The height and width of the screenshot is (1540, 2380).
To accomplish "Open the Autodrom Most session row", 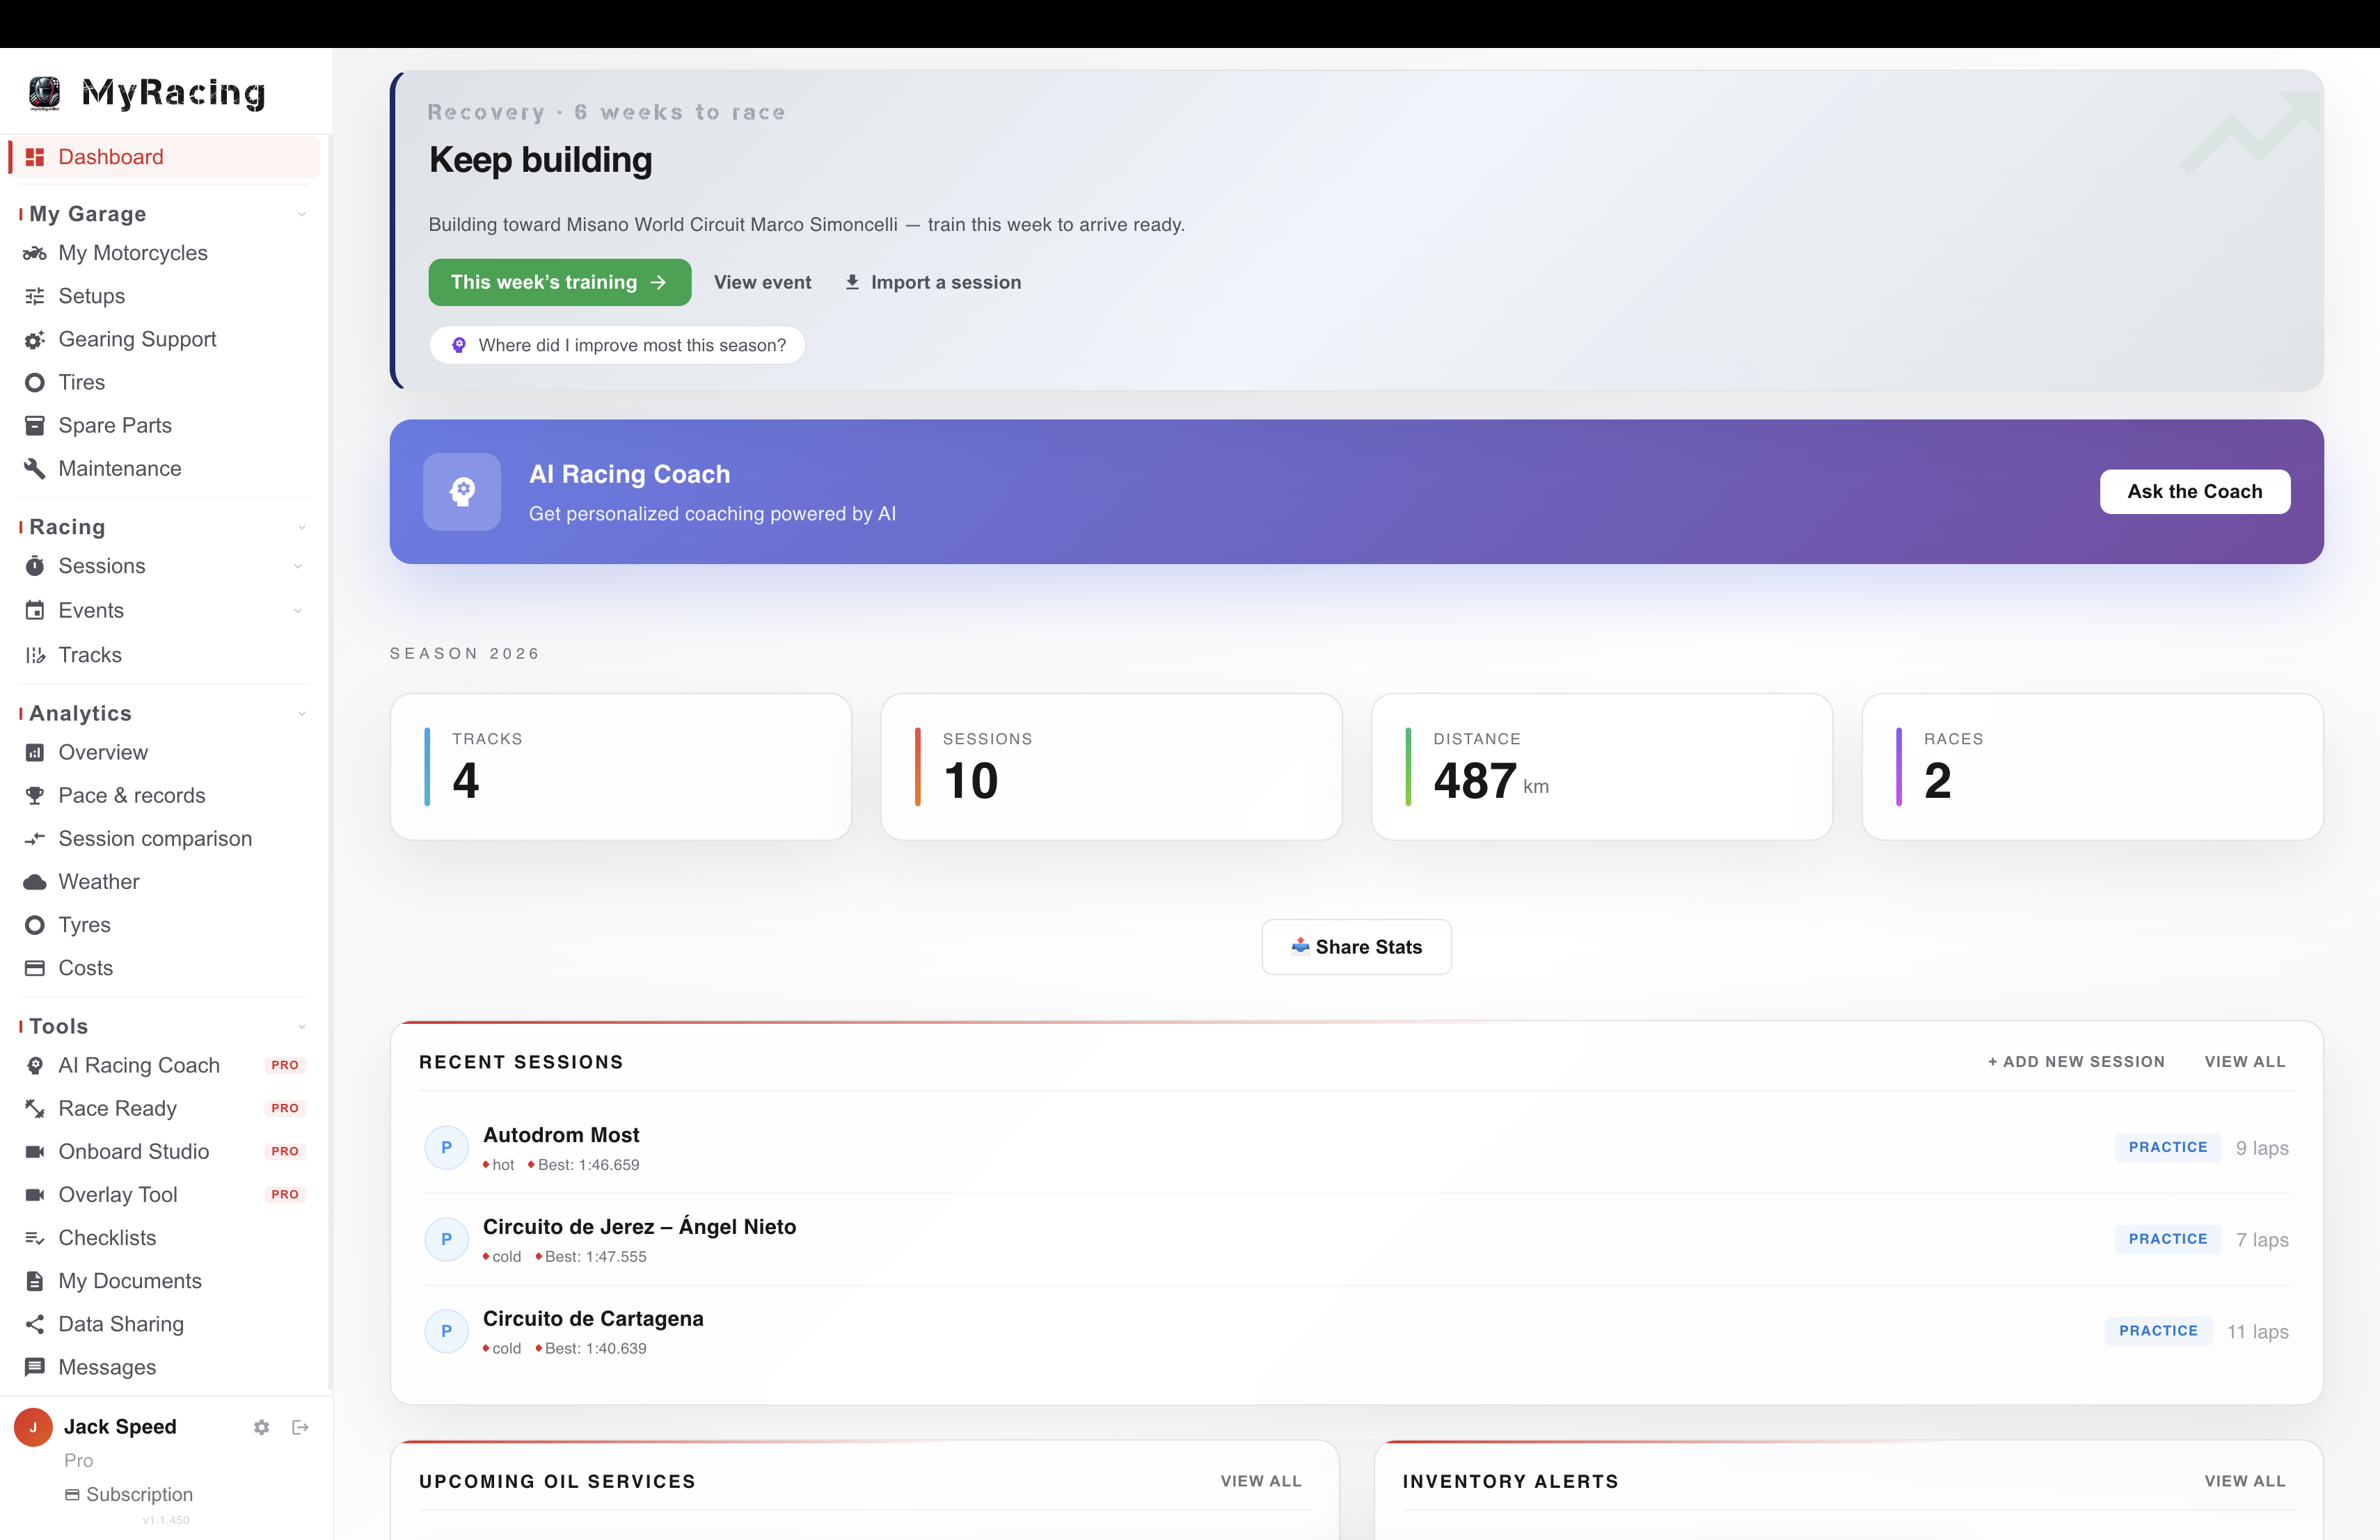I will click(x=1356, y=1148).
